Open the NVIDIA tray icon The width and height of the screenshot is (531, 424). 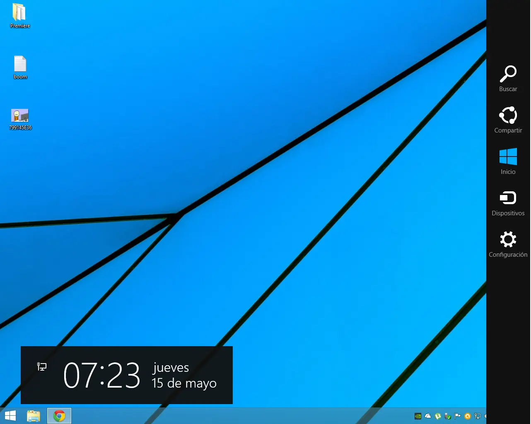point(418,416)
